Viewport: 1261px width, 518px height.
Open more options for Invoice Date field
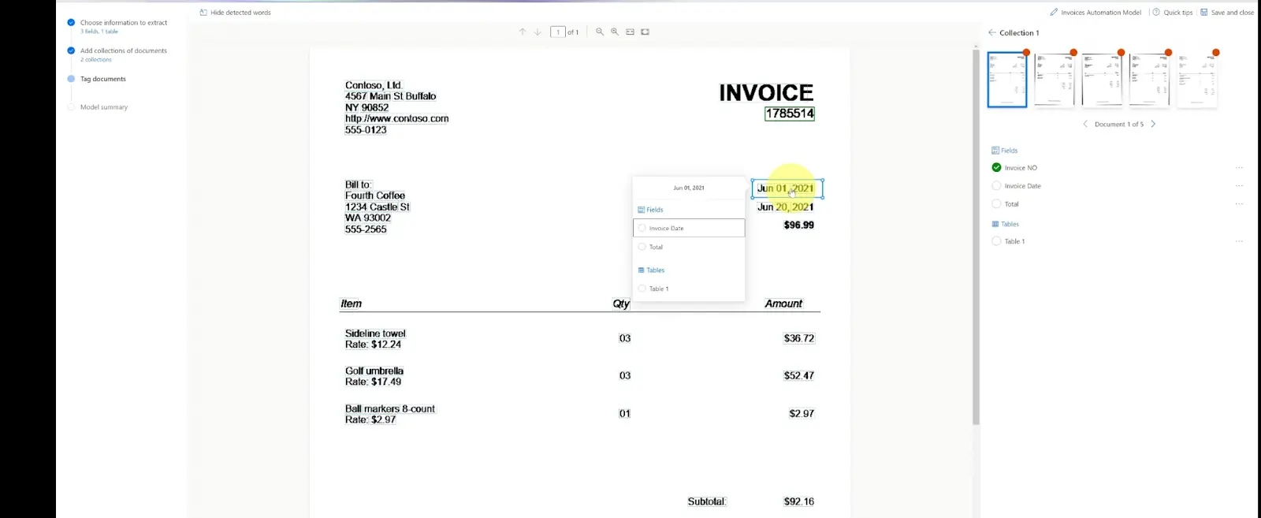click(x=1239, y=186)
